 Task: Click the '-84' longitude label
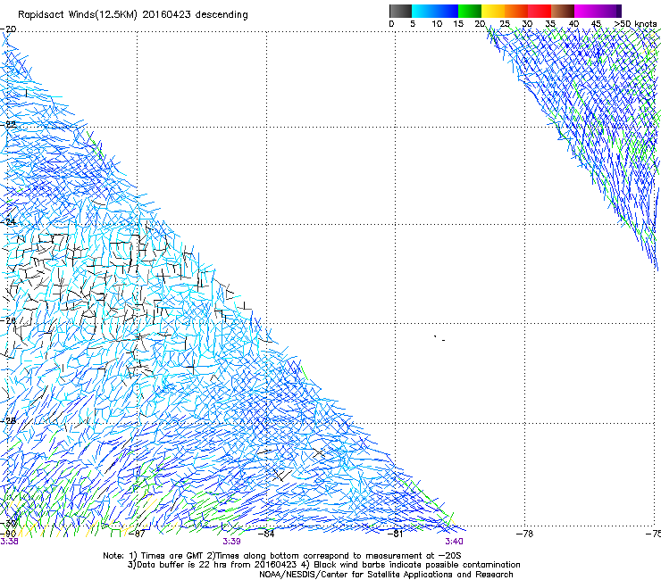click(x=266, y=534)
